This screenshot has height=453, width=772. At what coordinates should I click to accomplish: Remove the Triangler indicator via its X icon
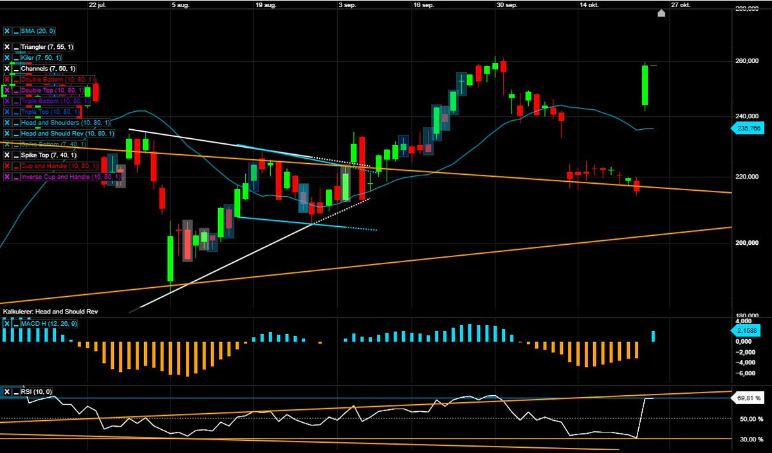pyautogui.click(x=7, y=47)
